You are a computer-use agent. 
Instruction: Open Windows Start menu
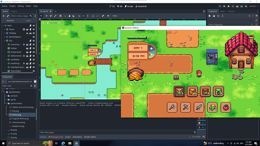click(3, 143)
